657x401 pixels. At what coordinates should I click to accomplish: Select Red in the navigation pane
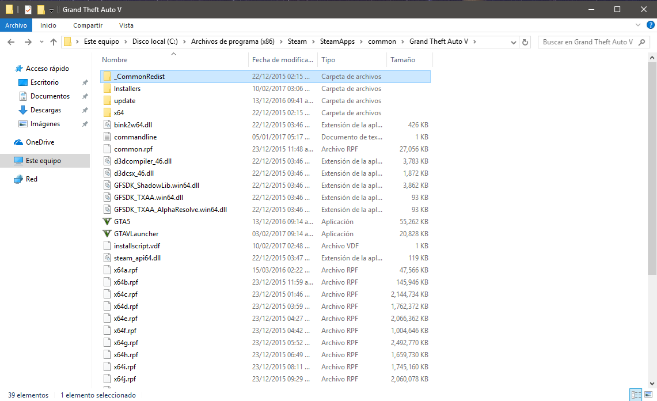click(32, 179)
